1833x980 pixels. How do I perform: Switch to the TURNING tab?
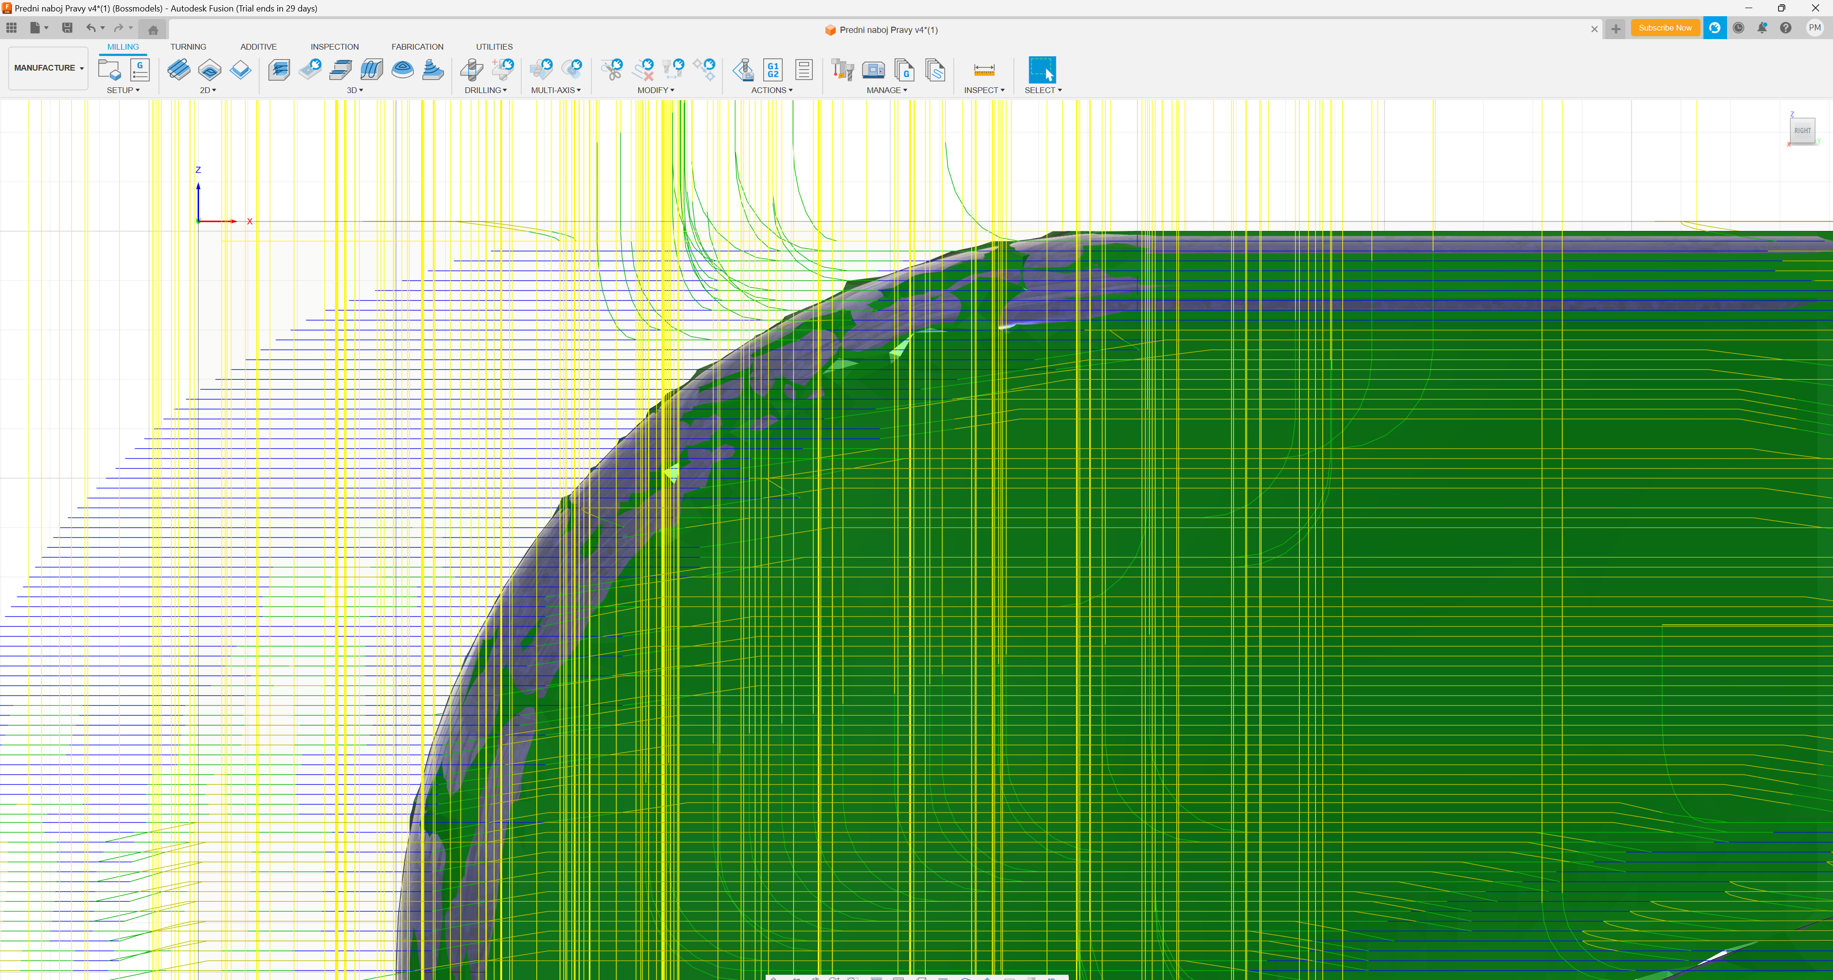click(188, 47)
